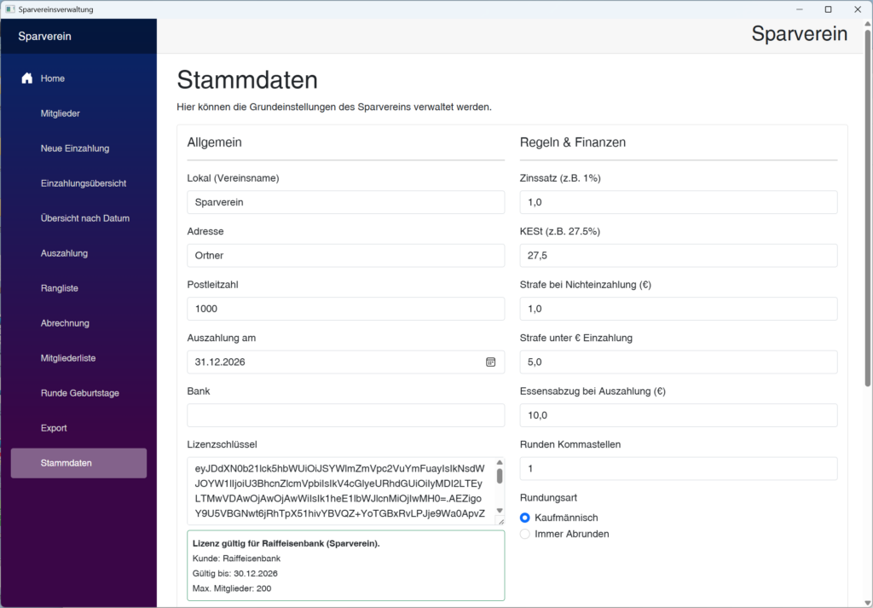Focus the Postleitzahl field
This screenshot has height=608, width=873.
pyautogui.click(x=345, y=309)
